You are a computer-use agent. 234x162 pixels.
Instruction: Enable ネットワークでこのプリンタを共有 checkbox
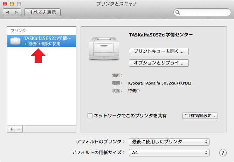90,116
